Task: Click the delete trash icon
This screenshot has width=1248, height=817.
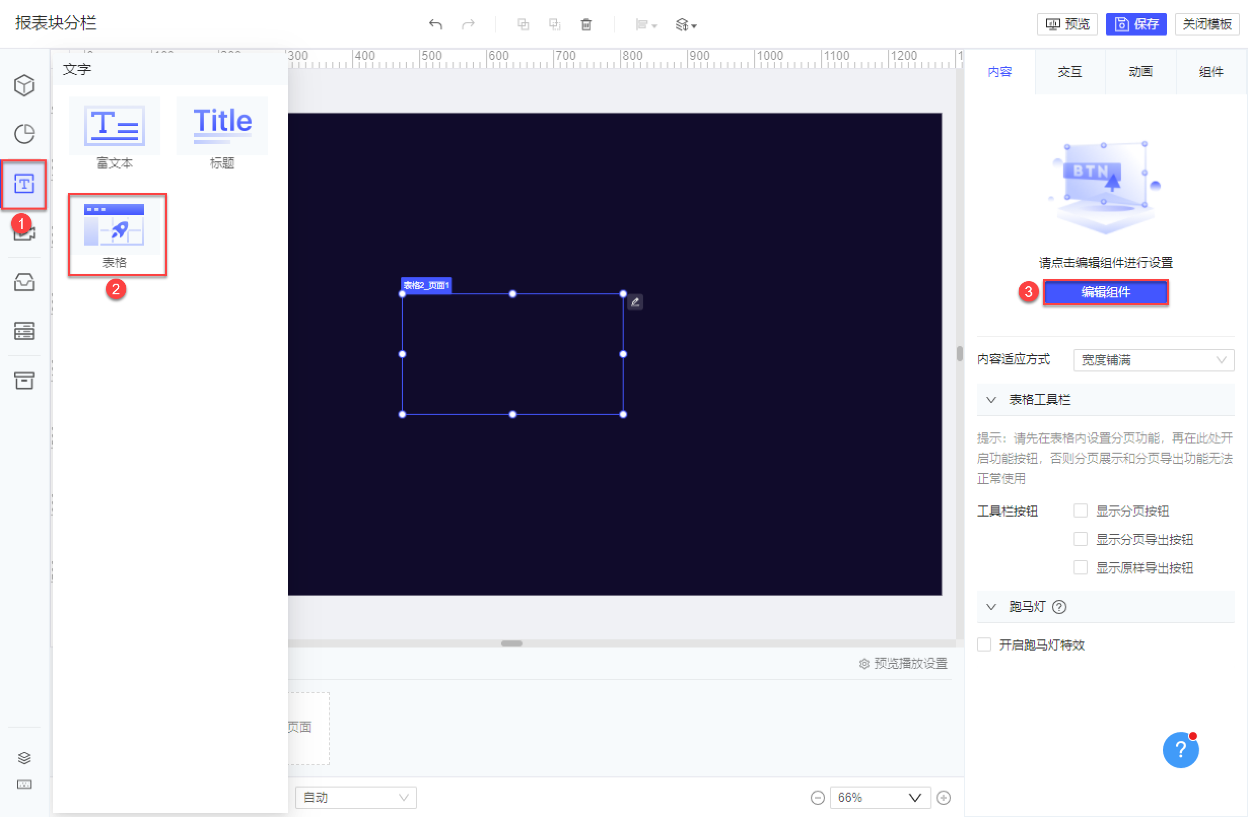Action: pos(586,24)
